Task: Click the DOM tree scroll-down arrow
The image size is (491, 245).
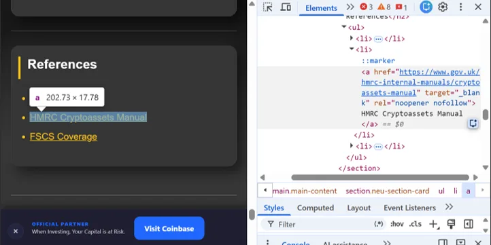Action: 486,168
